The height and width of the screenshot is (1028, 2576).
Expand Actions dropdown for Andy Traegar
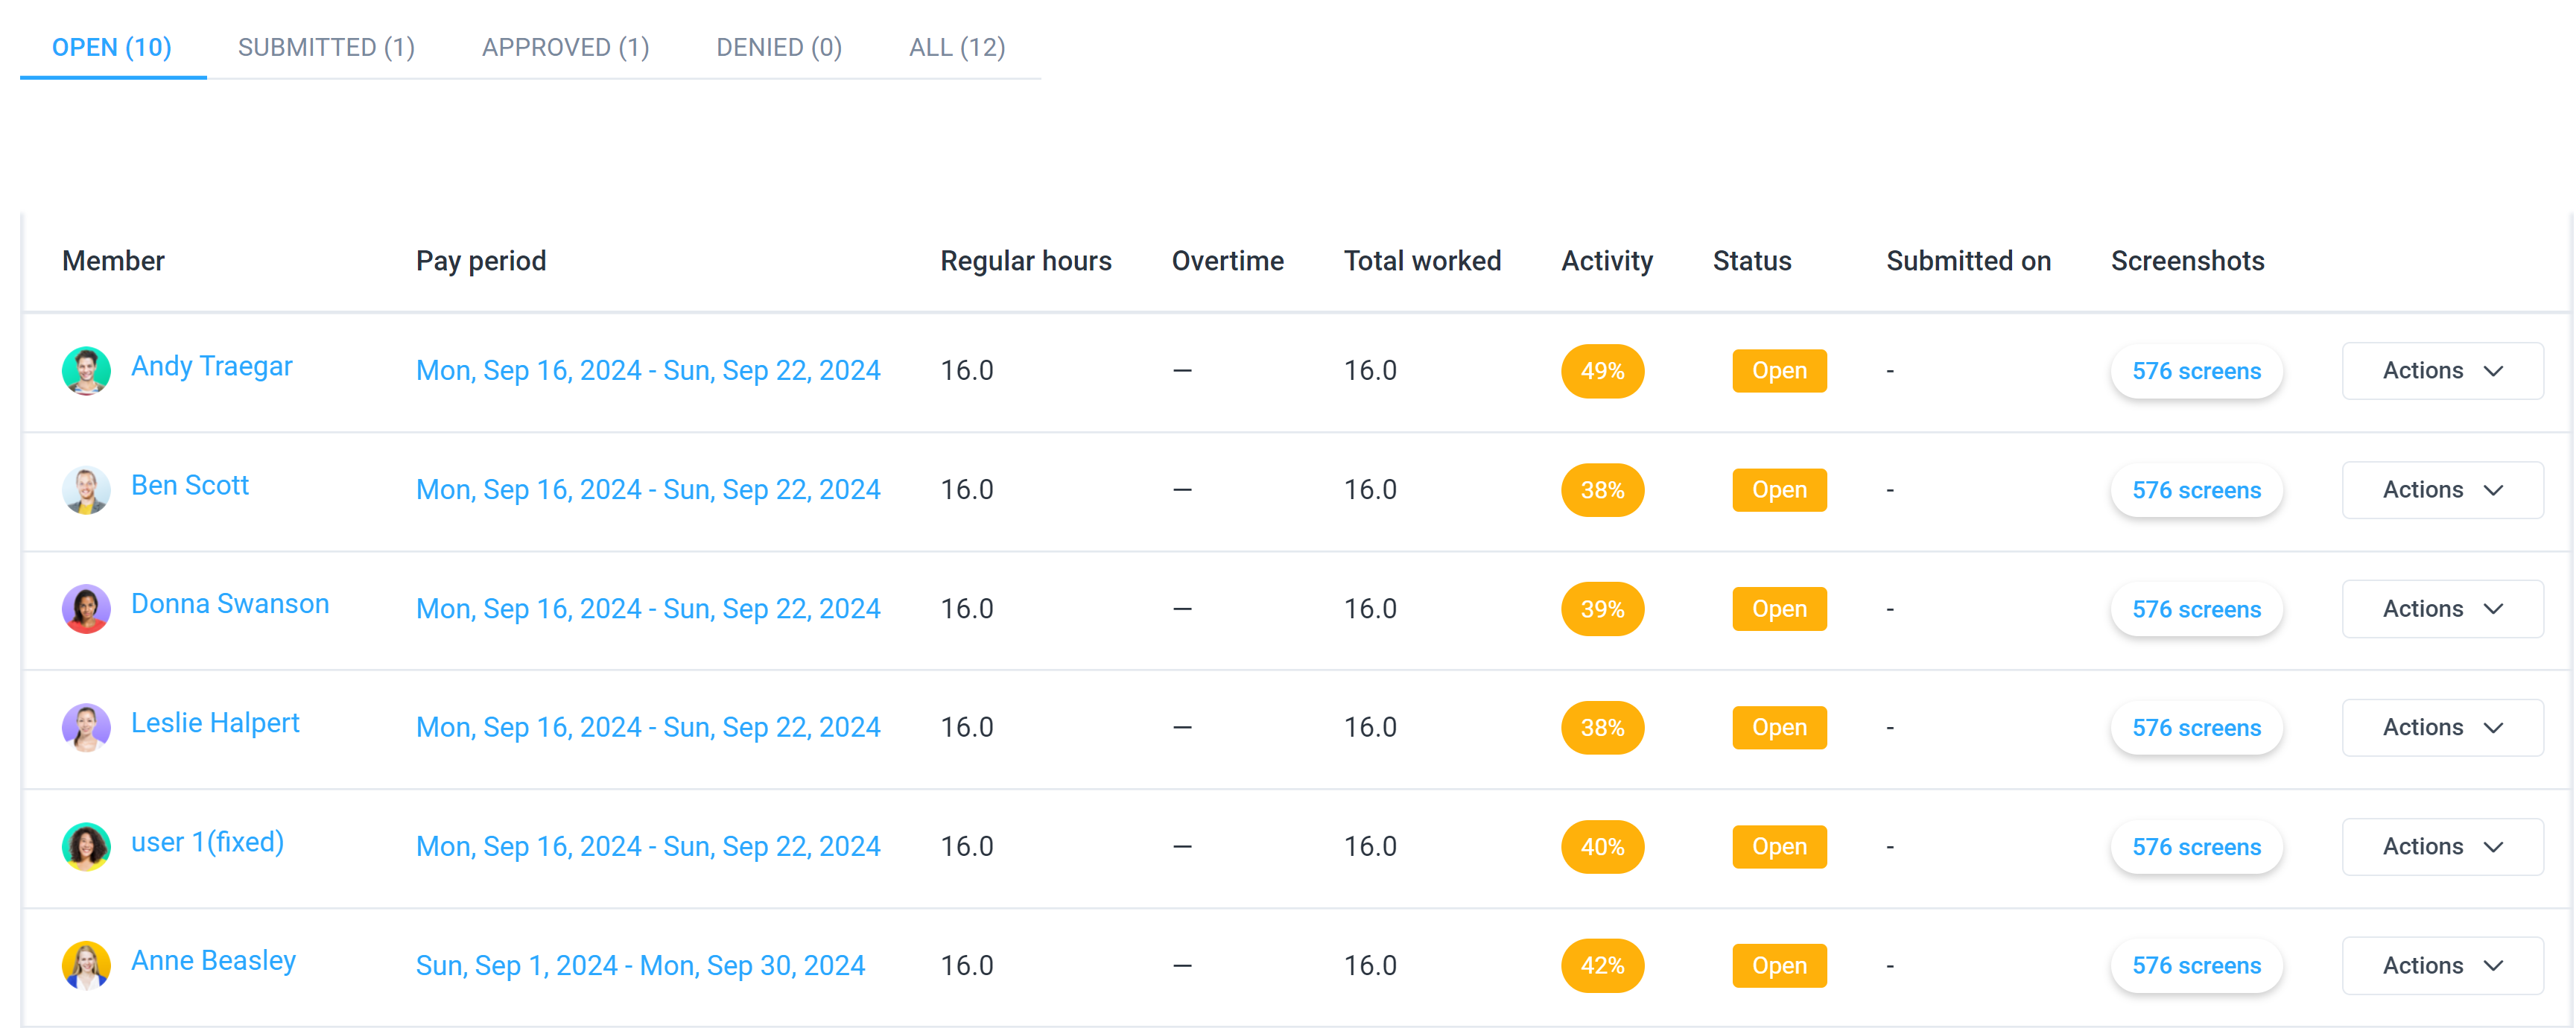click(2442, 371)
